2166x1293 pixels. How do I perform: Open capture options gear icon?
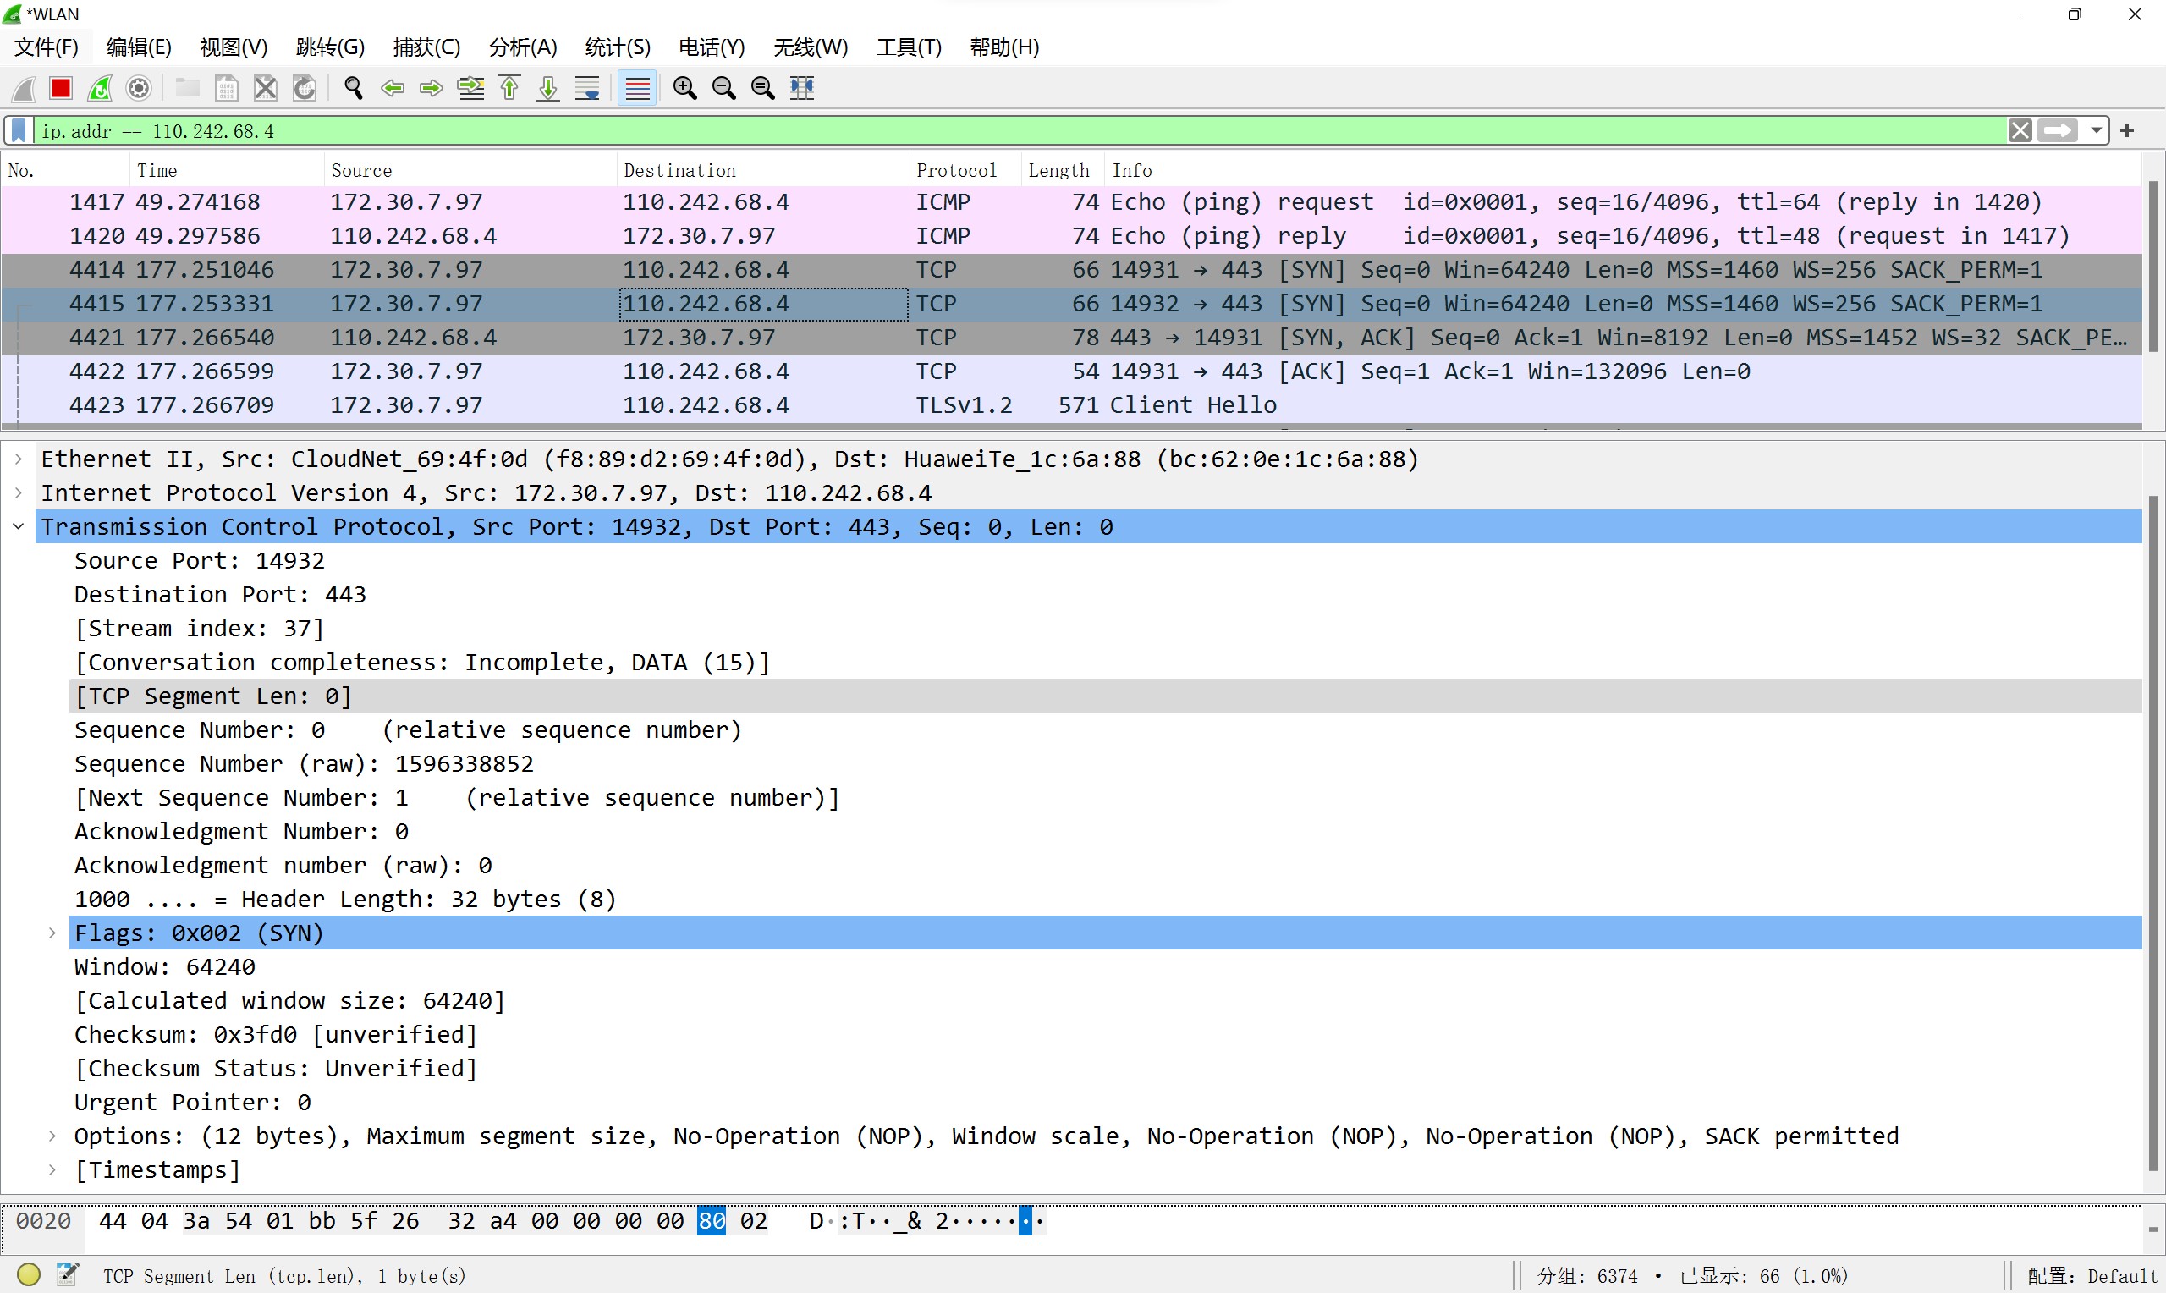tap(140, 88)
